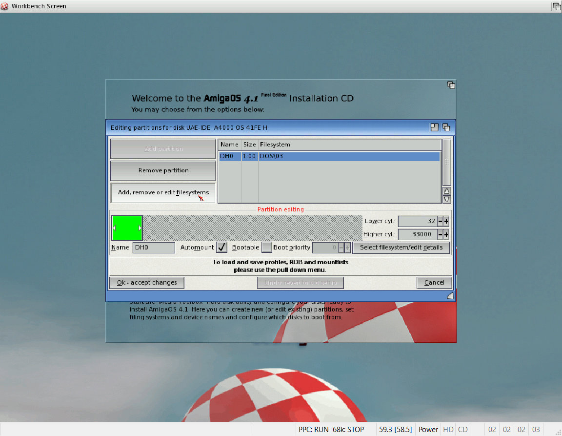Click the 59.3 [58.5] FPS readout
562x436 pixels.
(395, 430)
